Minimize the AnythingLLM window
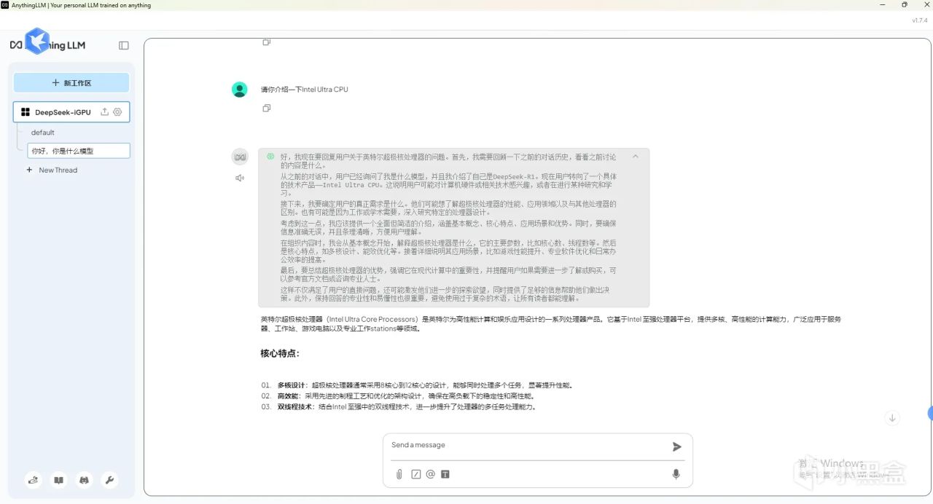This screenshot has height=504, width=933. pyautogui.click(x=883, y=5)
